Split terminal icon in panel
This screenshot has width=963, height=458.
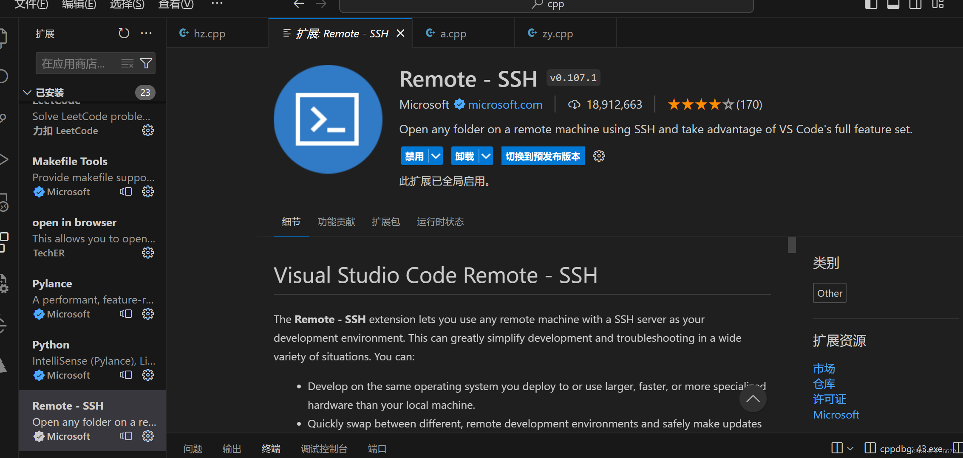(x=837, y=448)
